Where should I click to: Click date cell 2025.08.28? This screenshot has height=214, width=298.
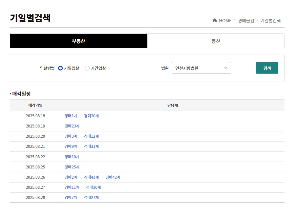(35, 198)
